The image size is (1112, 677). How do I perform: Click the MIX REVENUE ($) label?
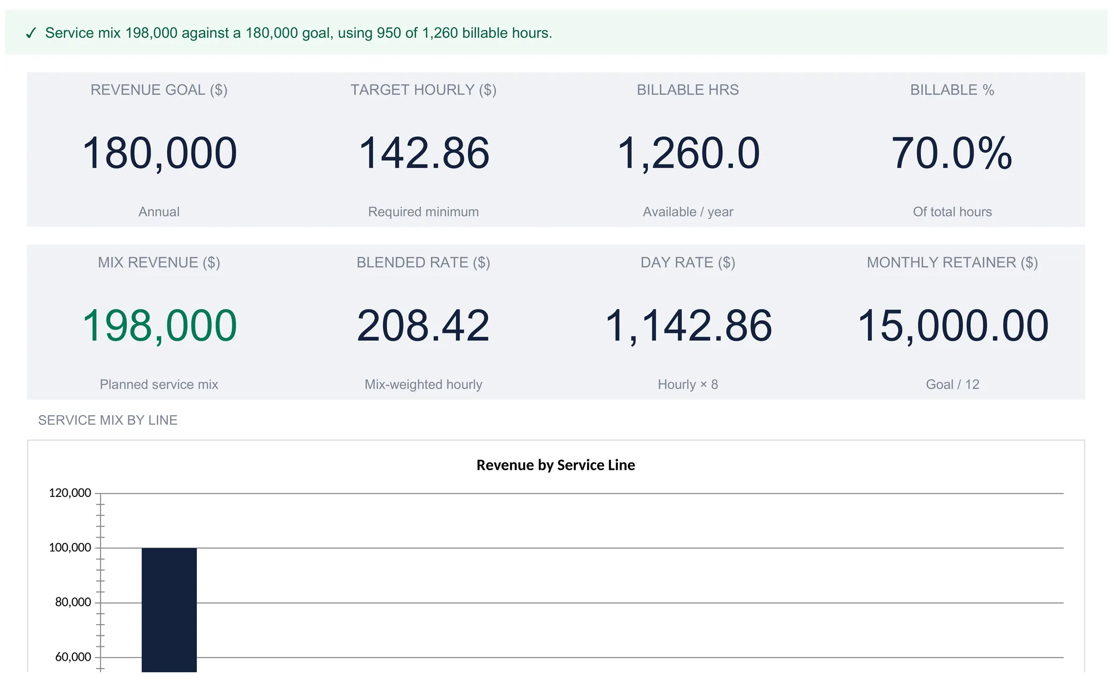pyautogui.click(x=159, y=262)
